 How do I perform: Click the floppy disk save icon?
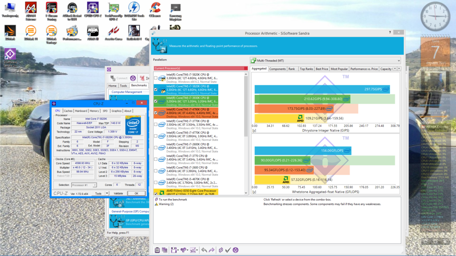click(174, 250)
